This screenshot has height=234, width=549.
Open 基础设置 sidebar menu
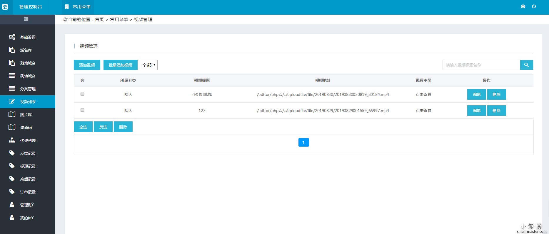click(x=28, y=37)
